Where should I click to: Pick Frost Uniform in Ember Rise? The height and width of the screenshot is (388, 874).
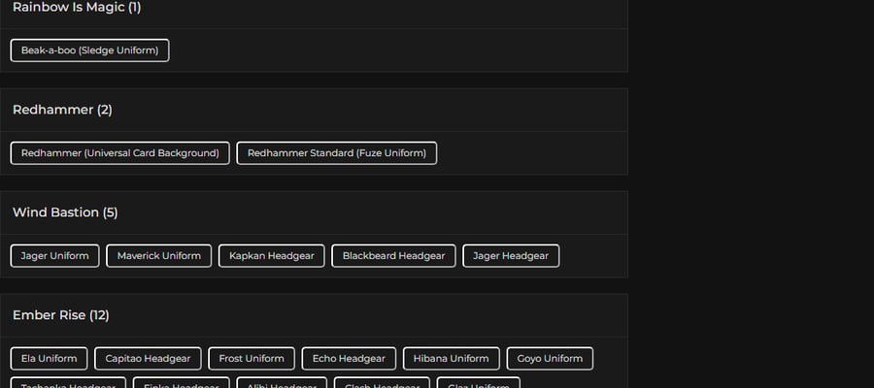point(252,359)
